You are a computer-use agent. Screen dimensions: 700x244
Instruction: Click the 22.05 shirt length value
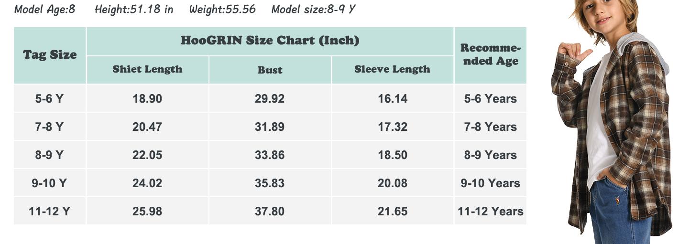147,155
